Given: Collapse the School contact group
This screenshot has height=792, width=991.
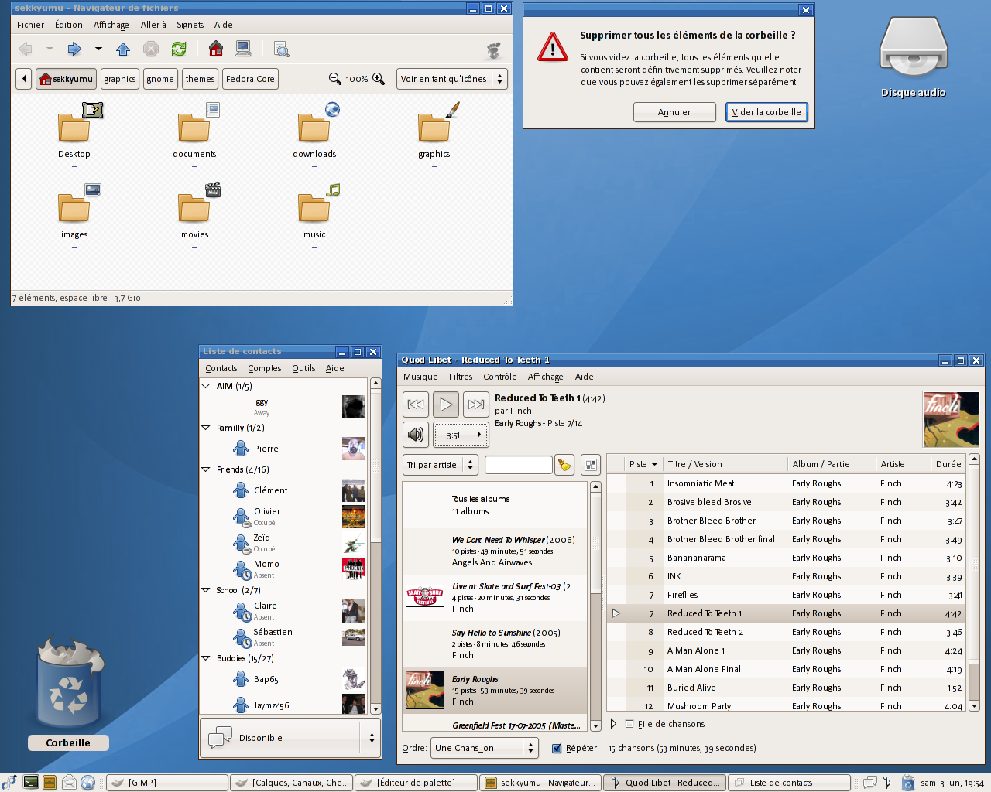Looking at the screenshot, I should 206,590.
